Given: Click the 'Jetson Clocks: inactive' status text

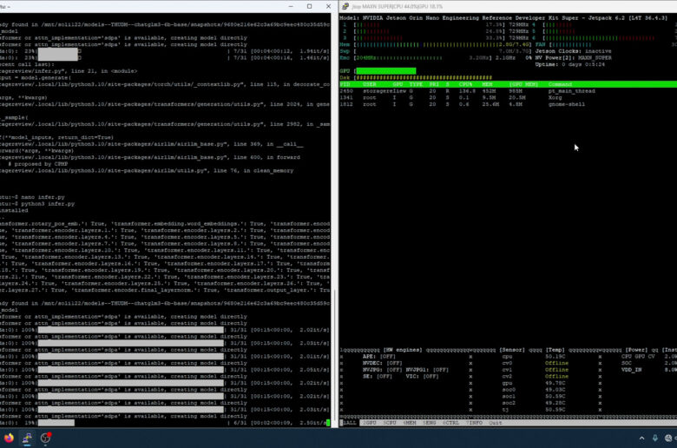Looking at the screenshot, I should click(x=574, y=51).
